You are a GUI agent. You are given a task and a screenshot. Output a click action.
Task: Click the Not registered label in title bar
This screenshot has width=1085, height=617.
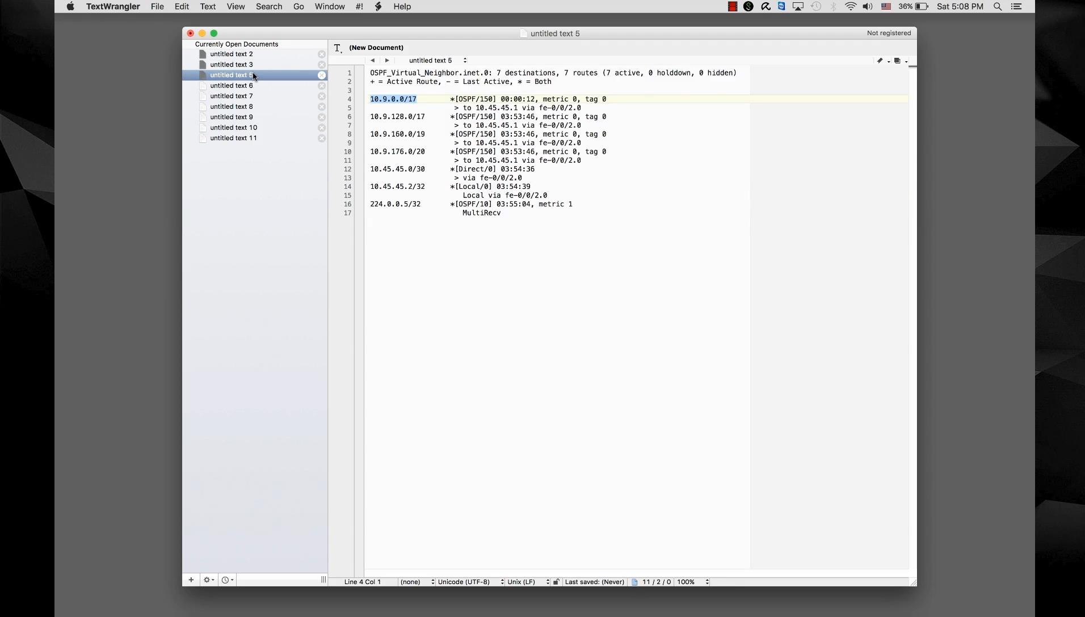tap(889, 33)
